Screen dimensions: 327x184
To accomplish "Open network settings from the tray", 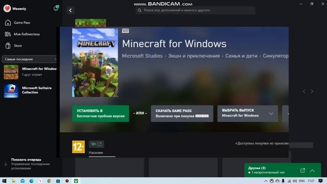I will [x=289, y=181].
